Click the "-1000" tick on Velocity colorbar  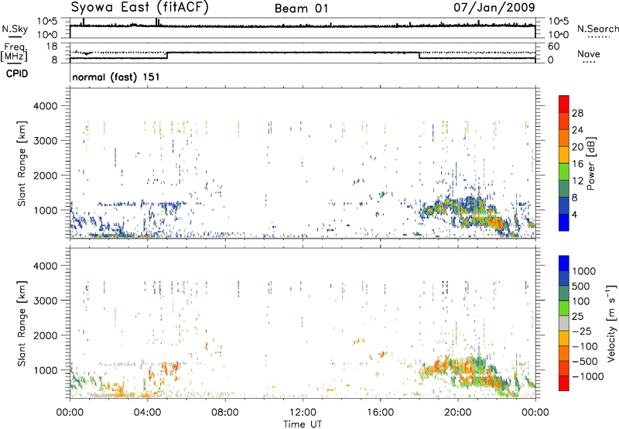click(x=587, y=376)
